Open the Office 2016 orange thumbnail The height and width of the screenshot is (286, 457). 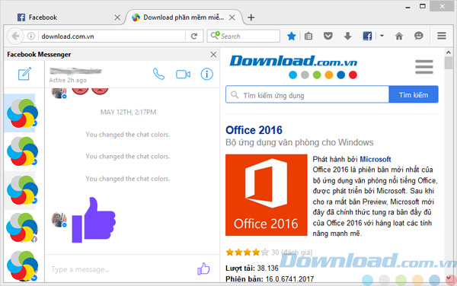(266, 195)
